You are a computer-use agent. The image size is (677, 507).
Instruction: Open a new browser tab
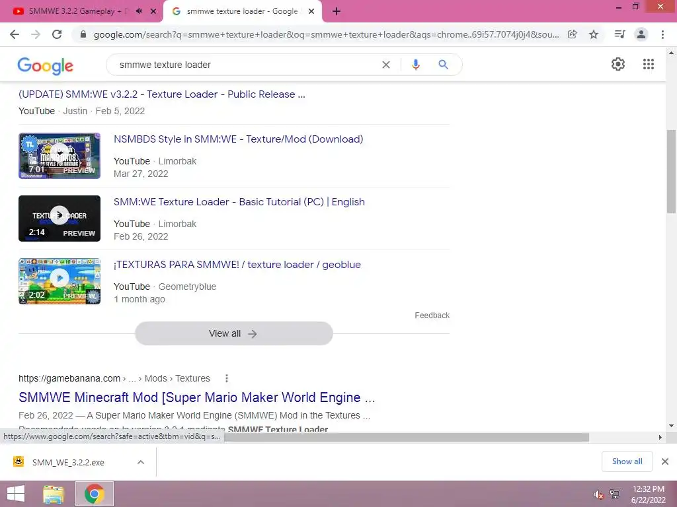tap(337, 11)
